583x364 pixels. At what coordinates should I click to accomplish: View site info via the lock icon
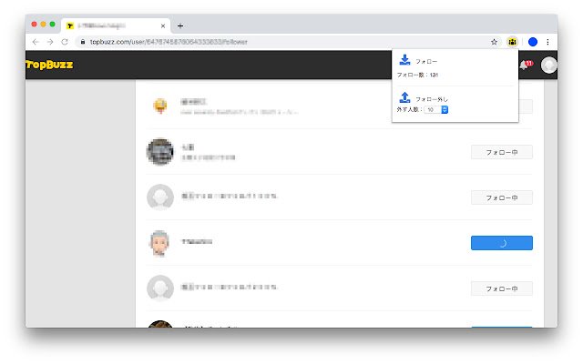point(83,42)
